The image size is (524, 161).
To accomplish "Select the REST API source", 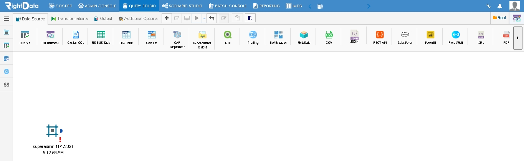I will click(380, 38).
